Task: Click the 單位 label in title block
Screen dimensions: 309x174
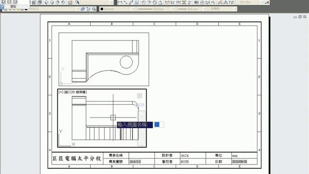Action: click(219, 156)
